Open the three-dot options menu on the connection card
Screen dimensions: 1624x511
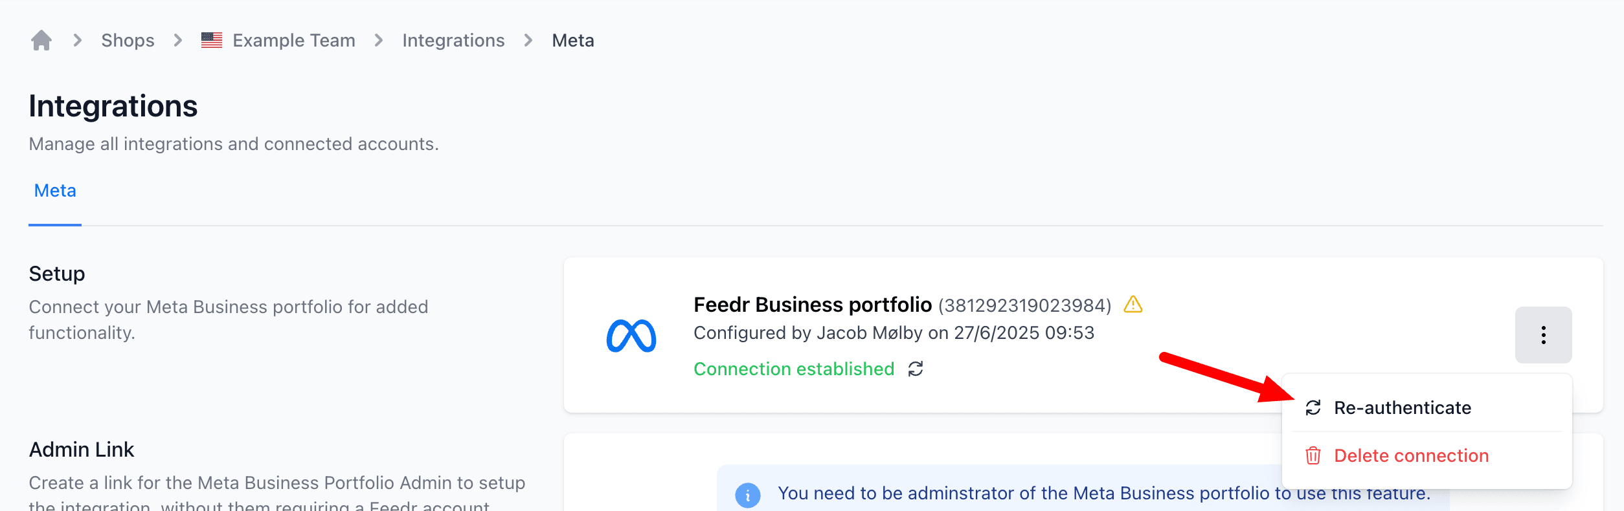pos(1543,335)
